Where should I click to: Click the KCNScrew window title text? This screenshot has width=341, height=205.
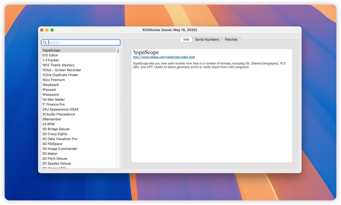tap(170, 30)
